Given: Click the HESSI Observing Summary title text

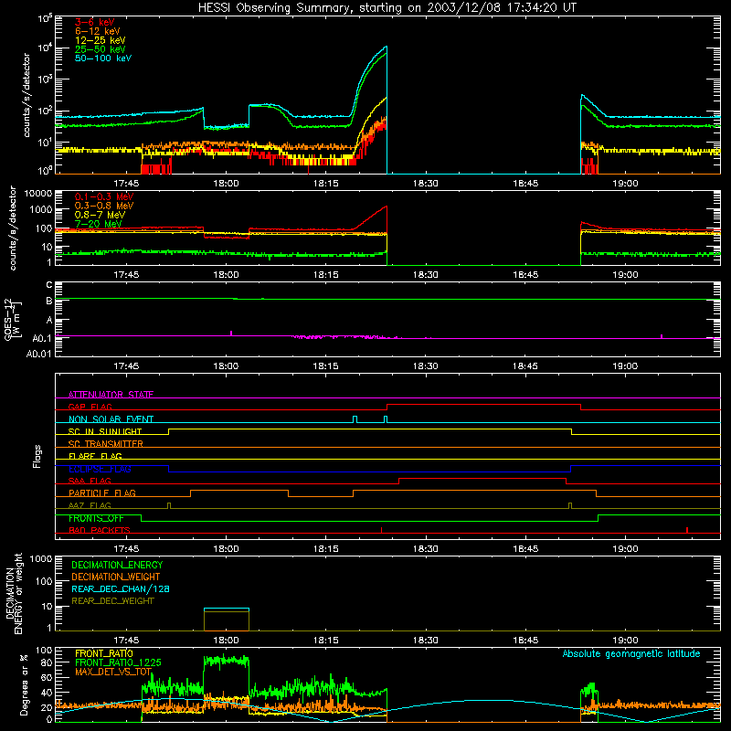Looking at the screenshot, I should pyautogui.click(x=387, y=8).
